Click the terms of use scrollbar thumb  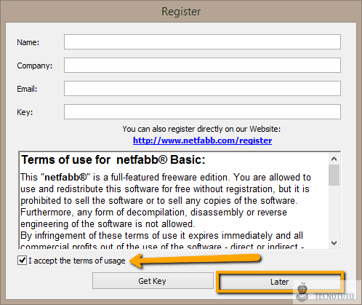[334, 175]
